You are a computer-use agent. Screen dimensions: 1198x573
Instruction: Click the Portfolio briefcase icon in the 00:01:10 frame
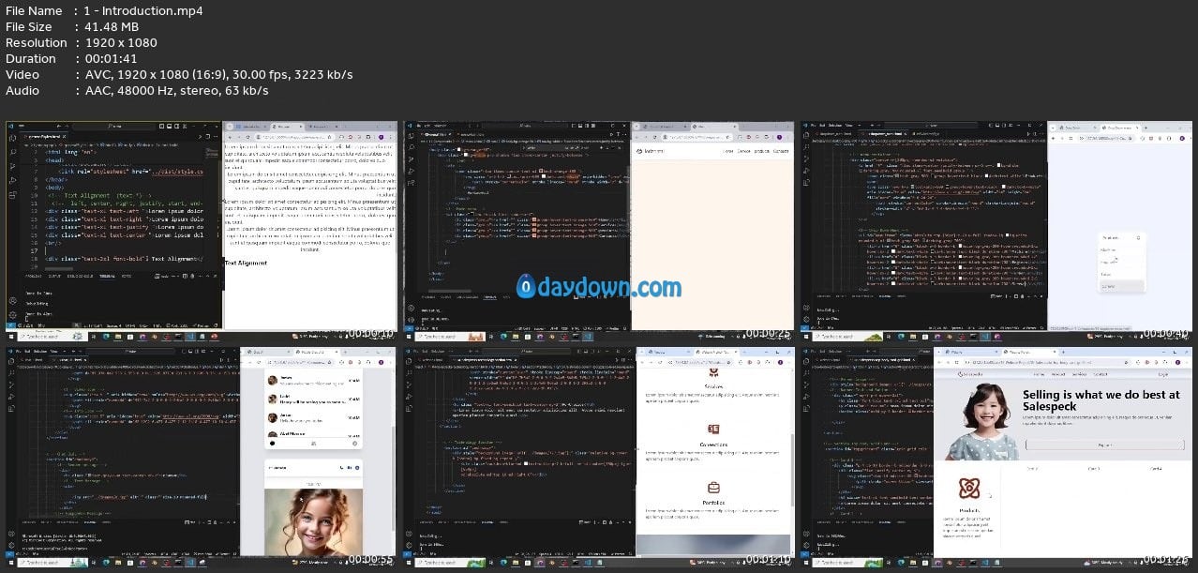[x=713, y=488]
